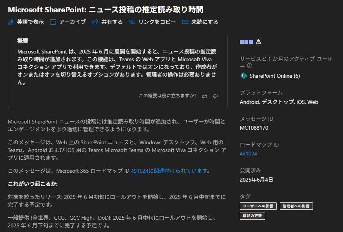This screenshot has height=232, width=343.
Task: Select 英語で表示 to view in English
Action: point(30,22)
